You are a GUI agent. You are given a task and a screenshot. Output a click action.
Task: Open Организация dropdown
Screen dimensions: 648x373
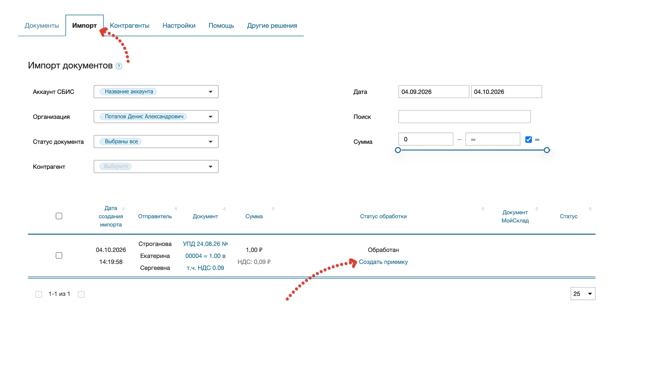point(156,117)
